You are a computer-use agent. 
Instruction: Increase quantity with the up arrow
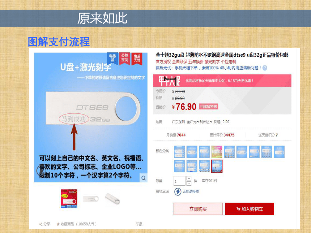tap(189, 178)
